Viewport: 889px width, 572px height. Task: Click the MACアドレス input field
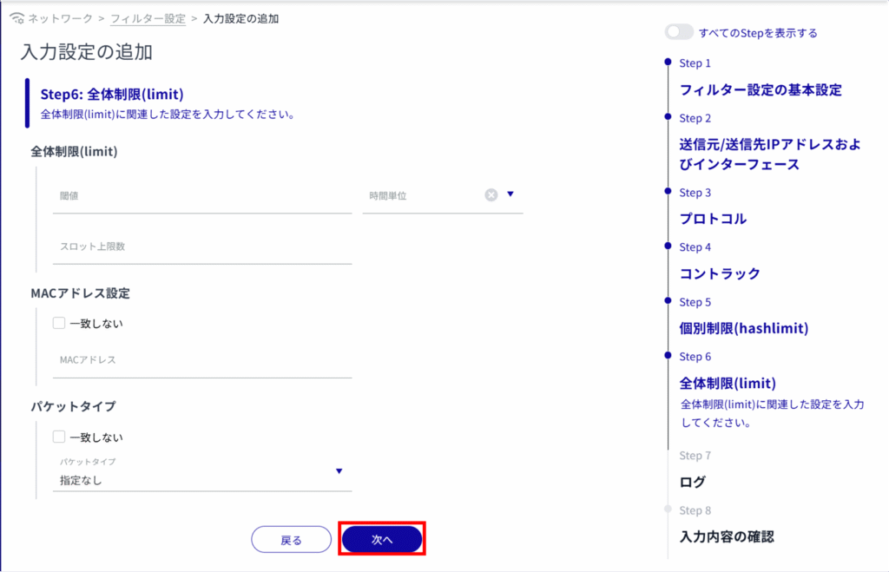201,360
